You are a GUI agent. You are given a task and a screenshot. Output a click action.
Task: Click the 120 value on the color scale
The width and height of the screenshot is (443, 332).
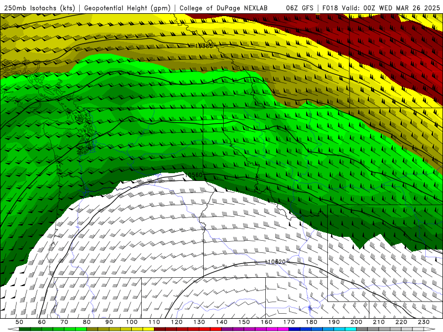(177, 322)
